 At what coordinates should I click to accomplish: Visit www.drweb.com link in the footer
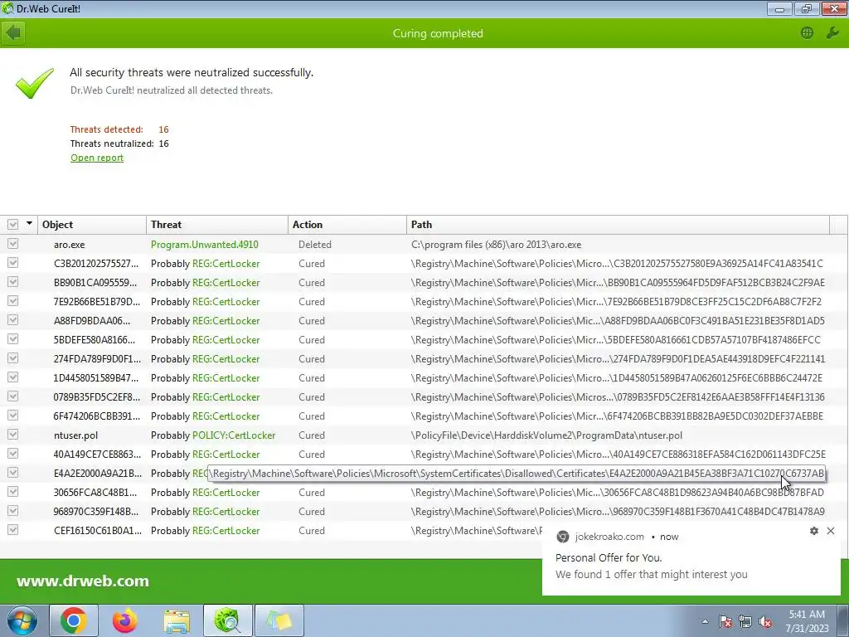pyautogui.click(x=82, y=581)
